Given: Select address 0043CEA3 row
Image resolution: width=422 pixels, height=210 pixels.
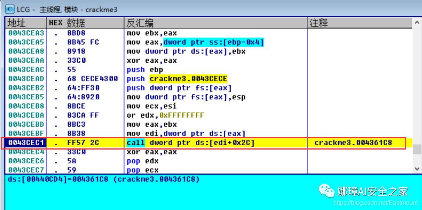Looking at the screenshot, I should click(x=27, y=33).
